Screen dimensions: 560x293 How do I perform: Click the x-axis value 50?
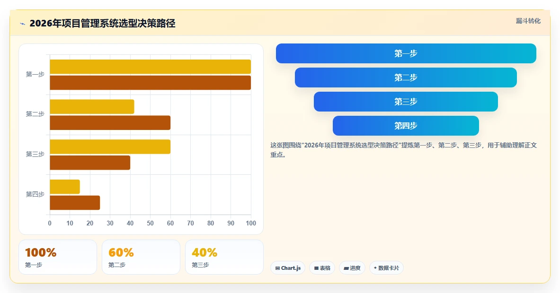[x=151, y=223]
